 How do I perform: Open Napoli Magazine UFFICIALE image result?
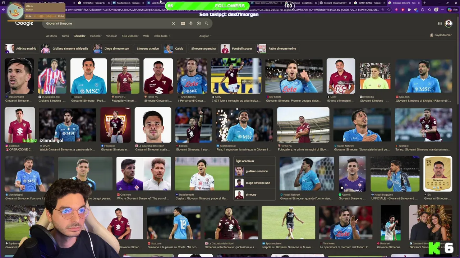pyautogui.click(x=395, y=174)
